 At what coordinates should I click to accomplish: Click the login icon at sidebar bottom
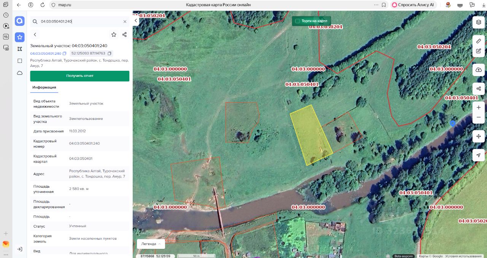pos(20,249)
